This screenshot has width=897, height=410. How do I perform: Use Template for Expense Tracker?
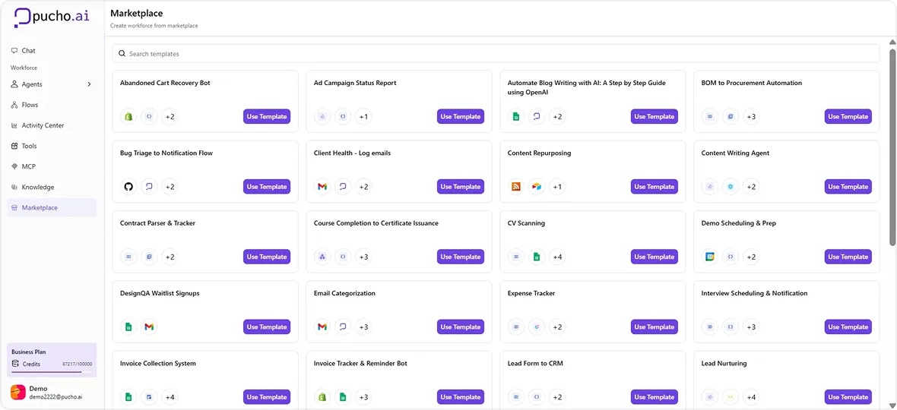tap(655, 327)
